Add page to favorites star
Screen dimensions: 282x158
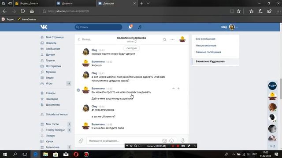point(238,11)
